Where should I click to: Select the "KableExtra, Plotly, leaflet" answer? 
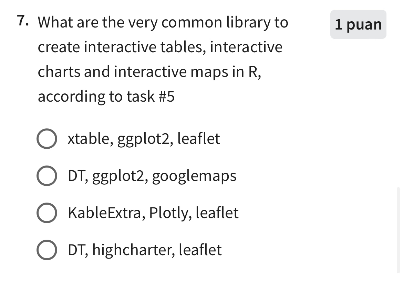[x=47, y=213]
